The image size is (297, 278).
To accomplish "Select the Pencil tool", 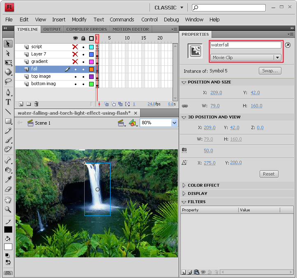I will point(8,130).
